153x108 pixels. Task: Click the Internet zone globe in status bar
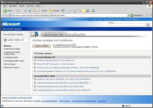point(123,106)
